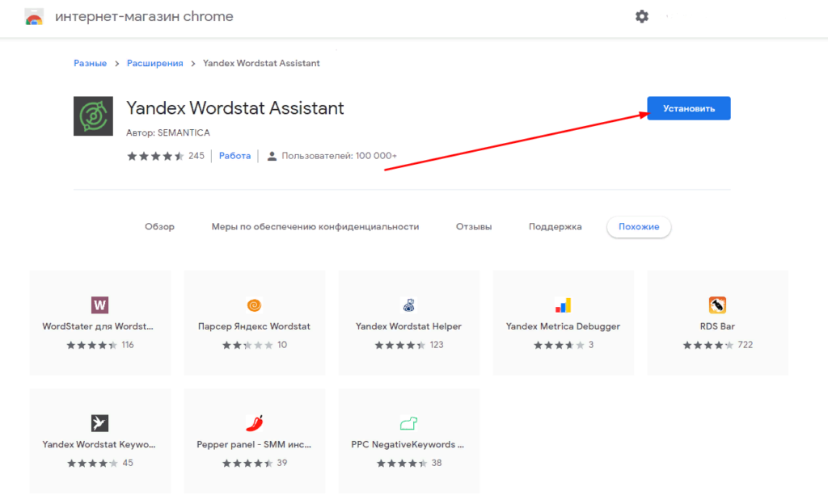
Task: Click the PPC NegativeKeywords 38 rating stars
Action: point(402,464)
